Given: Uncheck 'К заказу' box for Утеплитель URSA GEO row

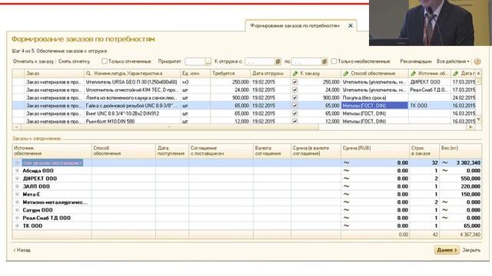Looking at the screenshot, I should click(294, 82).
